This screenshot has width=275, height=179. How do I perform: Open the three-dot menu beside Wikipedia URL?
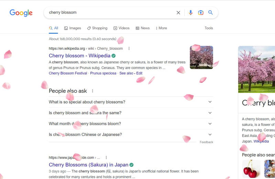point(129,48)
